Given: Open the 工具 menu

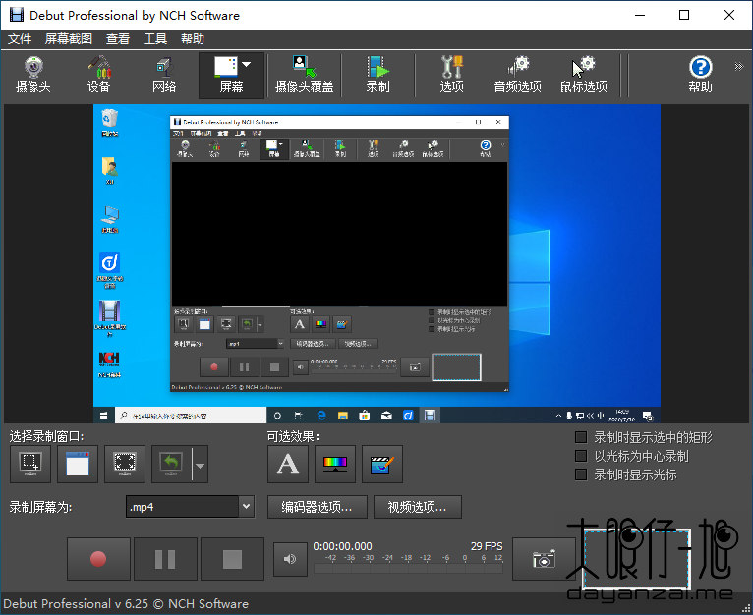Looking at the screenshot, I should coord(155,39).
